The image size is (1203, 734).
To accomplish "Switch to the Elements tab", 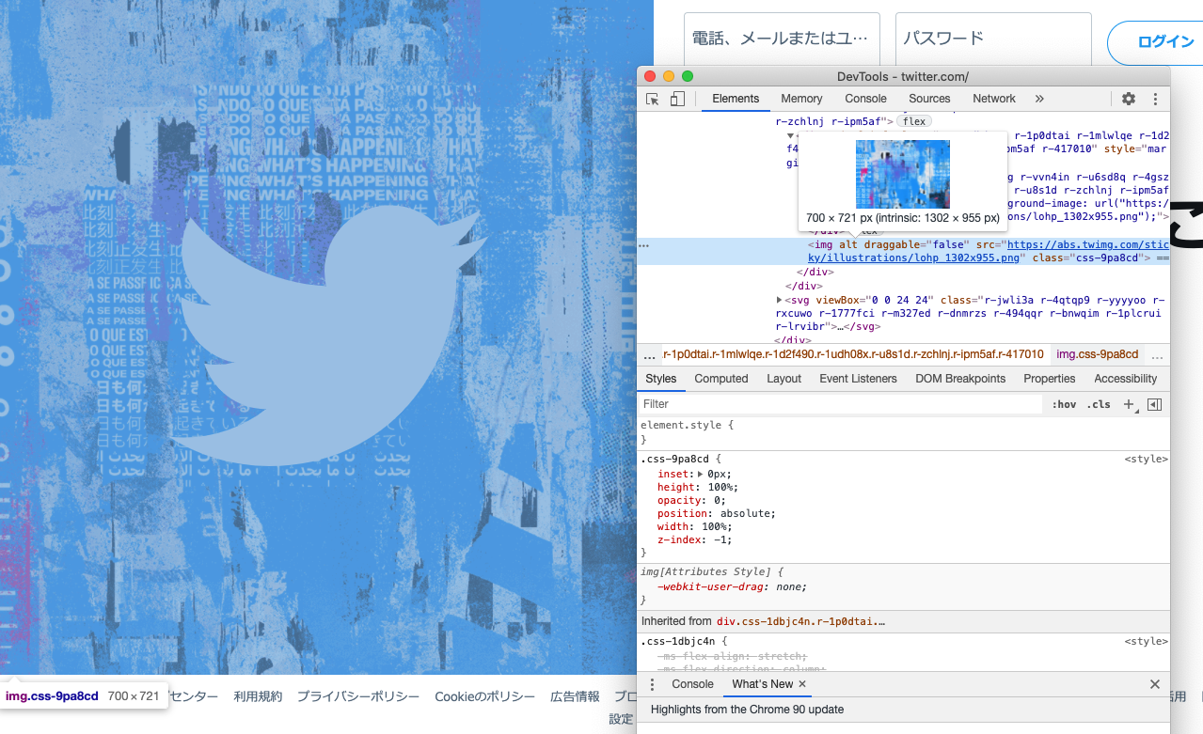I will [x=736, y=99].
